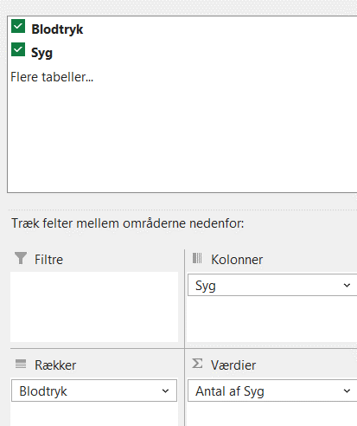
Task: Open dropdown arrow on Blodtryk in Rækker
Action: (x=165, y=390)
